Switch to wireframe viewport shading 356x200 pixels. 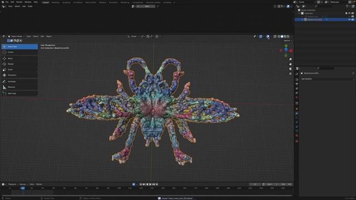pos(279,37)
